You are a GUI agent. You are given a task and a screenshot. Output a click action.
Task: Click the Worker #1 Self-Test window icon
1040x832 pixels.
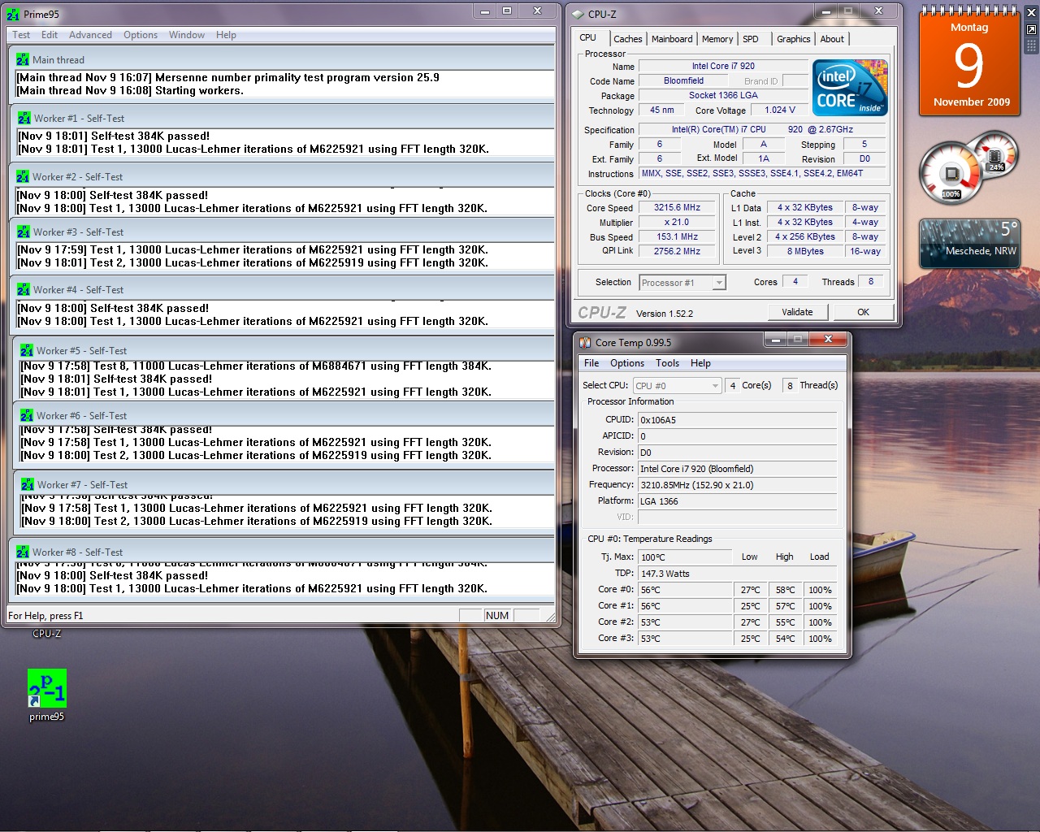point(24,119)
